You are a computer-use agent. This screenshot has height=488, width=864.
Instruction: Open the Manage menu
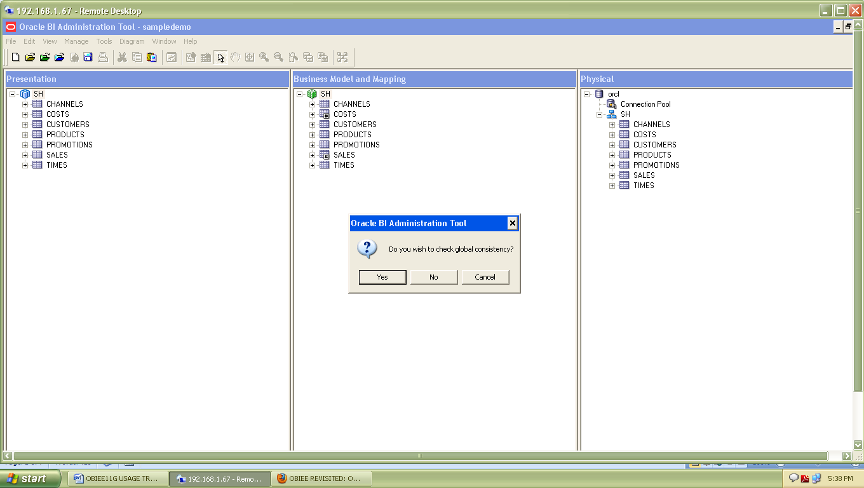[x=76, y=41]
